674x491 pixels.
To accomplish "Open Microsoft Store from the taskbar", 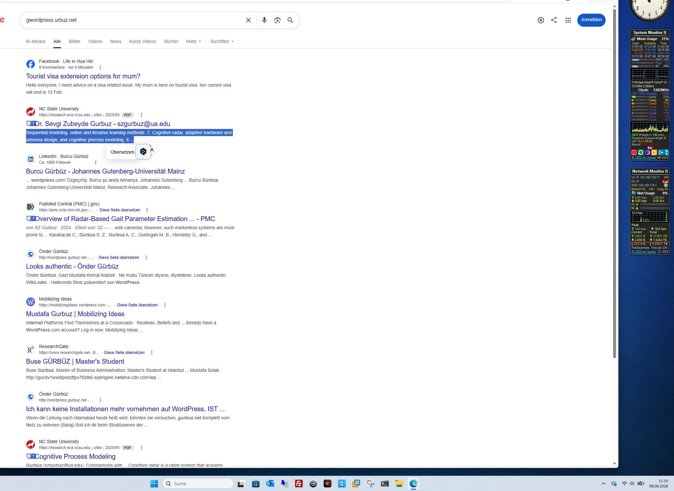I will coord(256,484).
